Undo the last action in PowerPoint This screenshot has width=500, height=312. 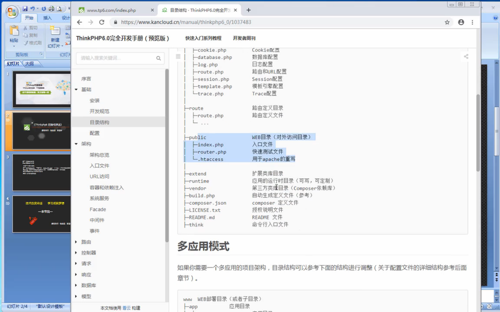tap(32, 9)
